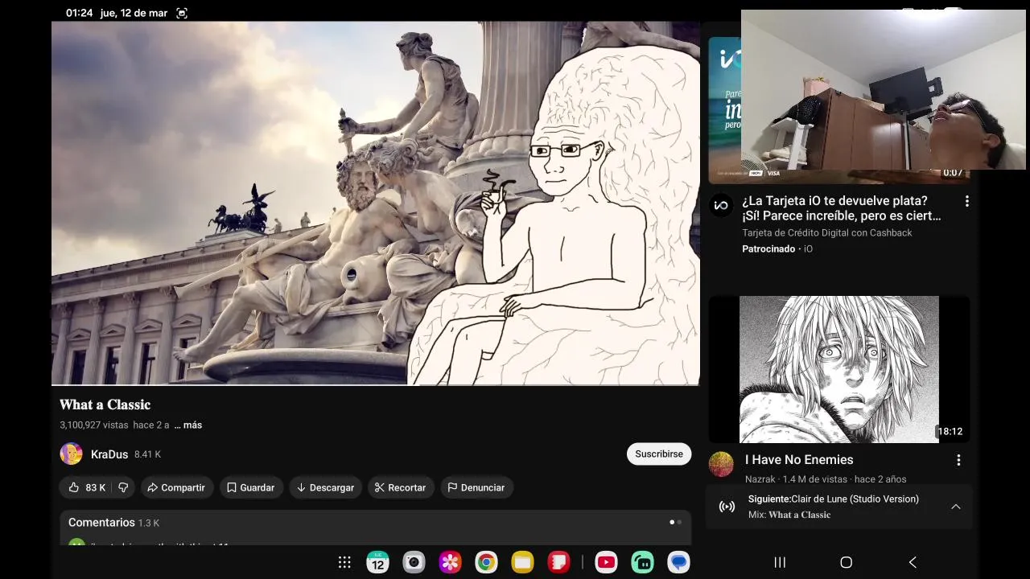
Task: Click the 'What a Classic' video title
Action: (x=105, y=404)
